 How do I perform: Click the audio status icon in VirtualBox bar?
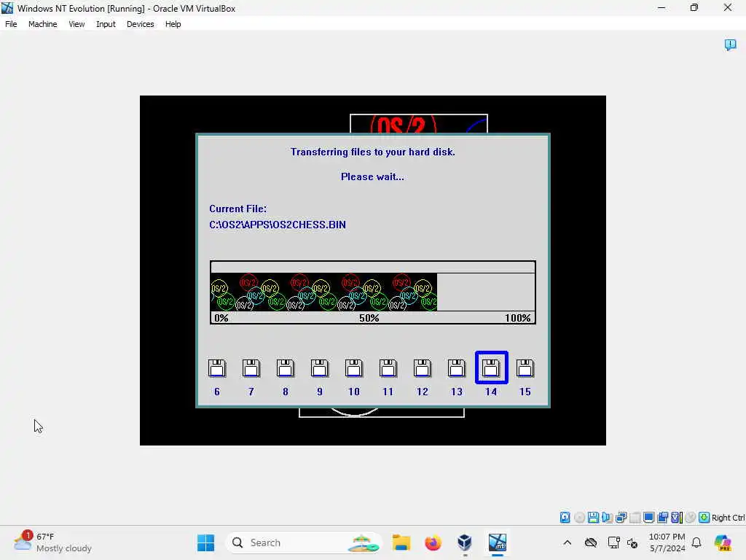click(607, 517)
